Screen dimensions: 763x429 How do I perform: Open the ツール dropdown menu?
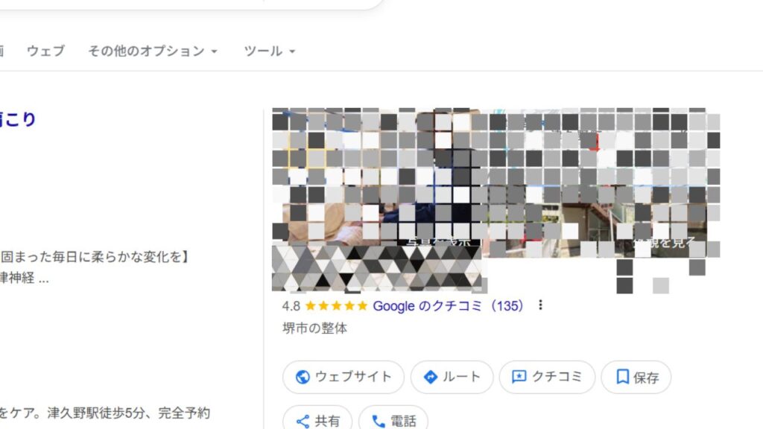point(269,51)
